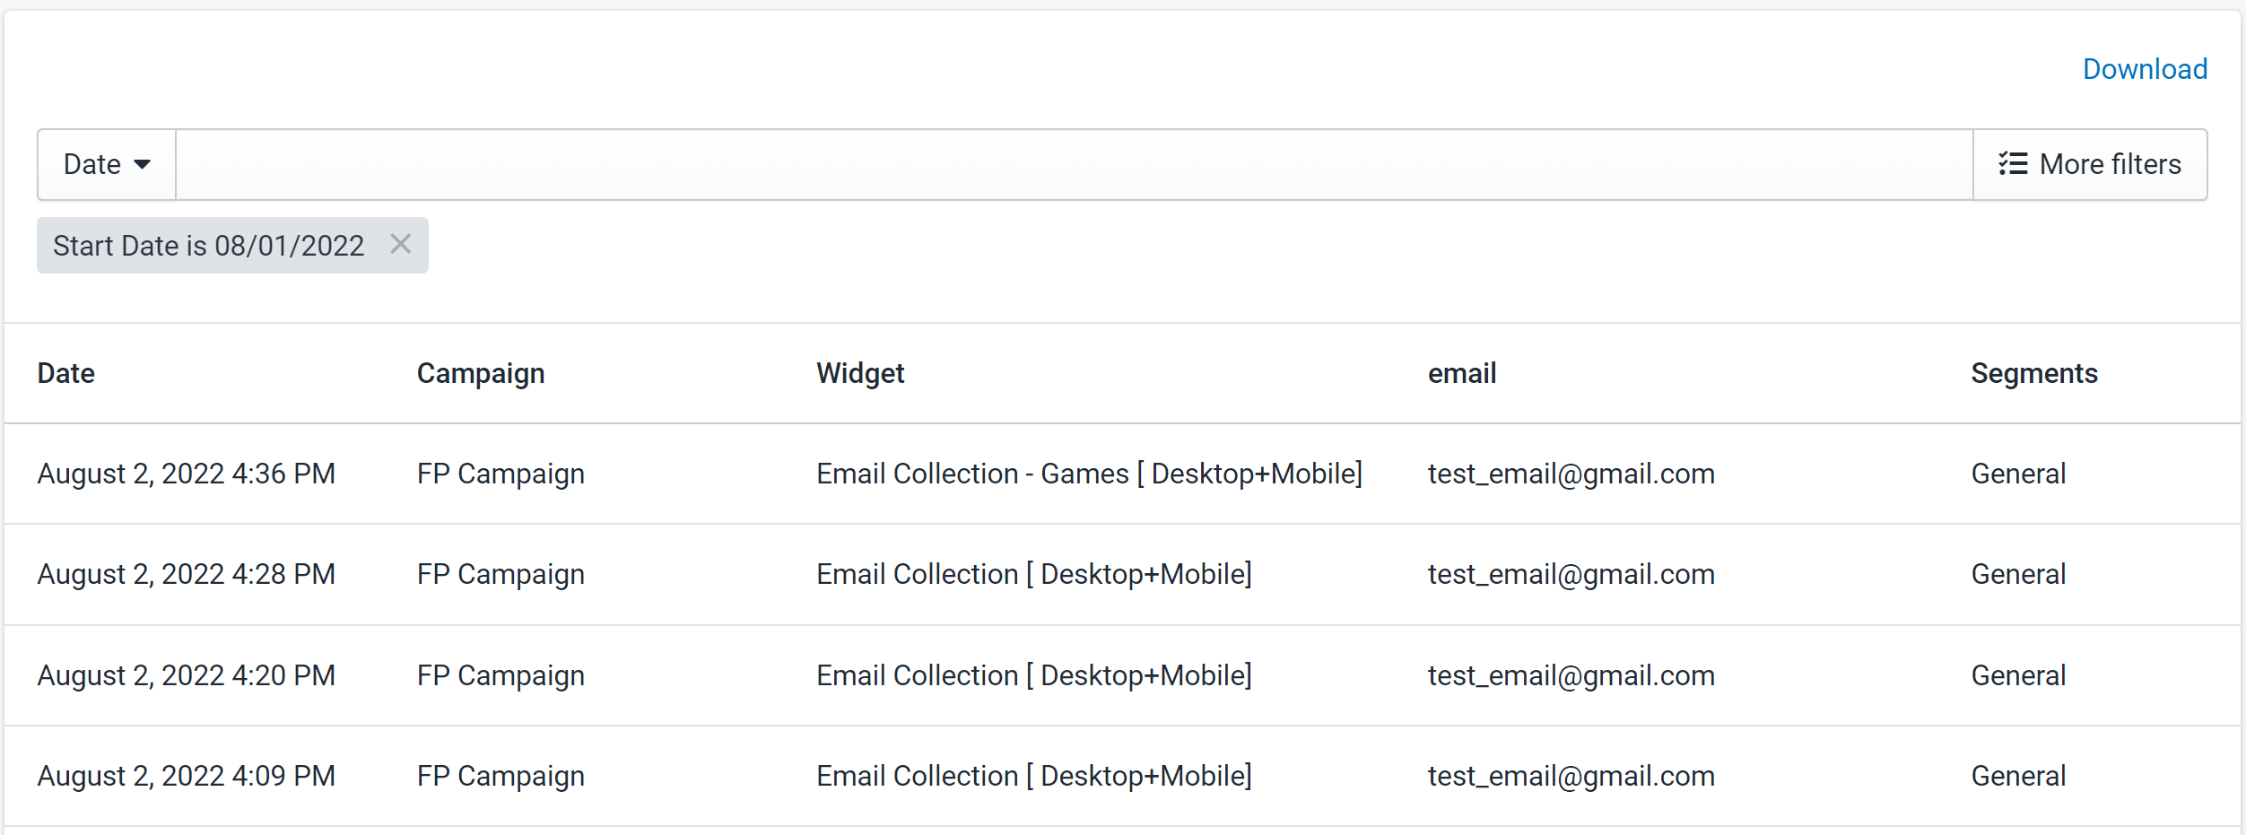Click Email Collection widget in the 4:09 PM row

click(1034, 776)
